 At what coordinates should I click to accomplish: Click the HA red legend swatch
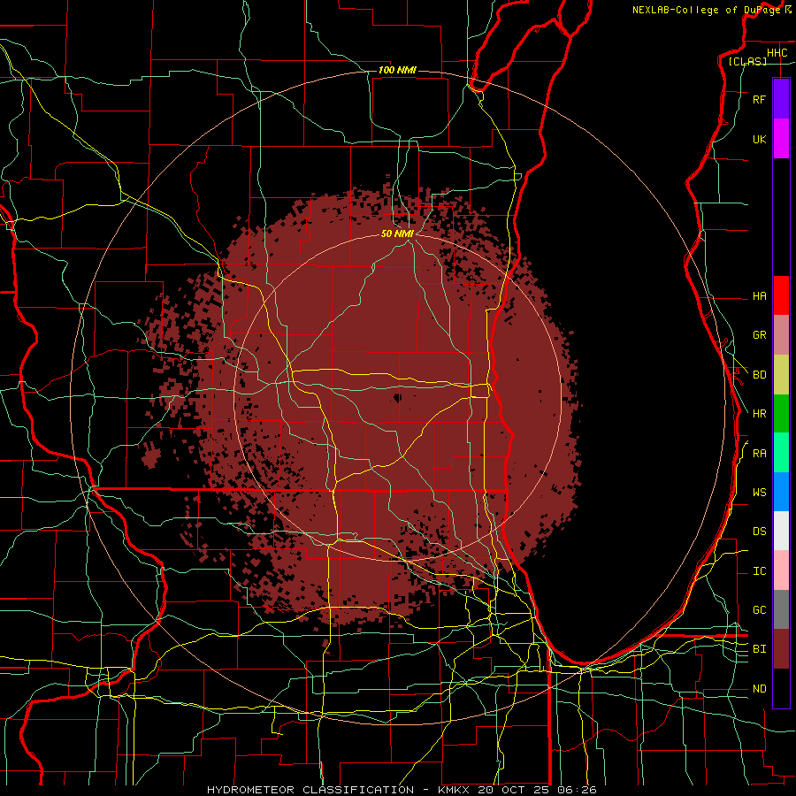point(781,295)
